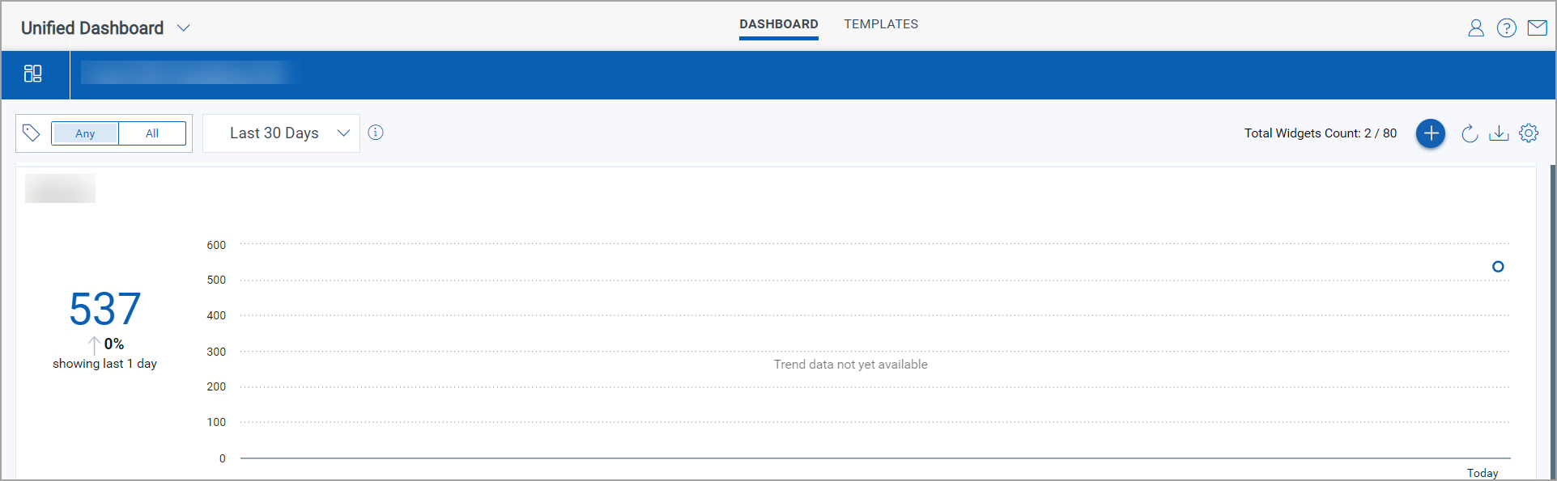
Task: Open the dashboard layout list icon
Action: [x=33, y=74]
